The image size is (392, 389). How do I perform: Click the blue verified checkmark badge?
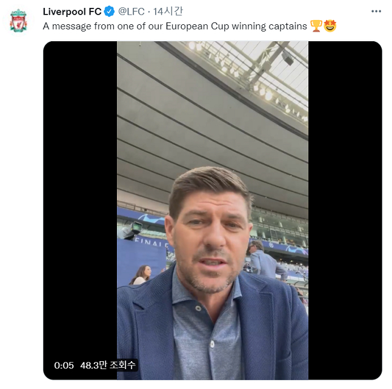[109, 12]
